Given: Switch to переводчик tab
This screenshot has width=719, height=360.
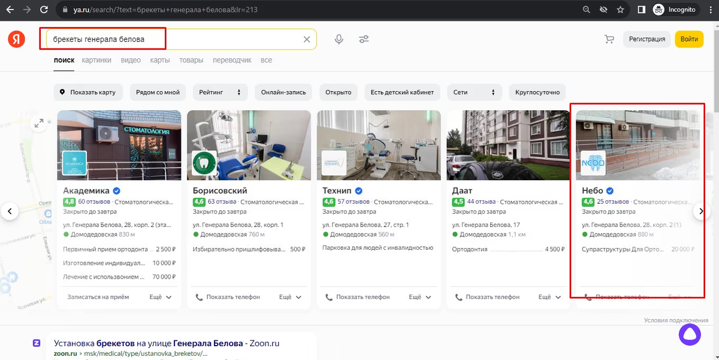Looking at the screenshot, I should coord(232,60).
